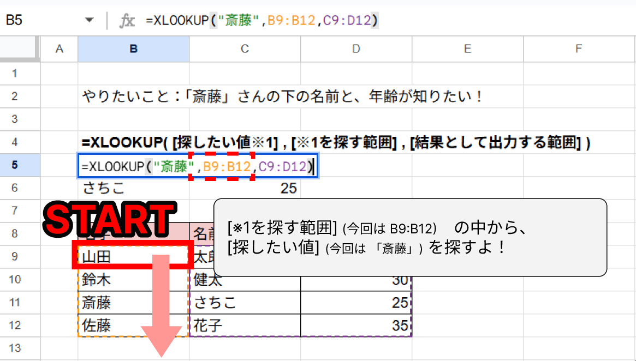Click into the formula bar XLOOKUP text

tap(262, 21)
